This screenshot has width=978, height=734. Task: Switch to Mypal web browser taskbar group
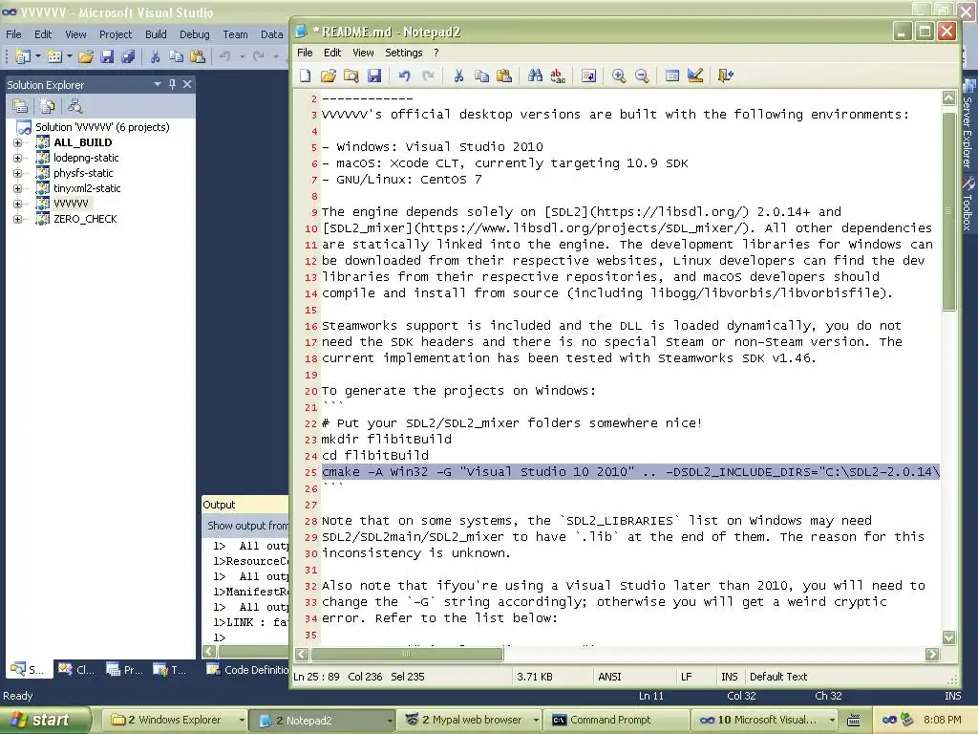coord(470,721)
